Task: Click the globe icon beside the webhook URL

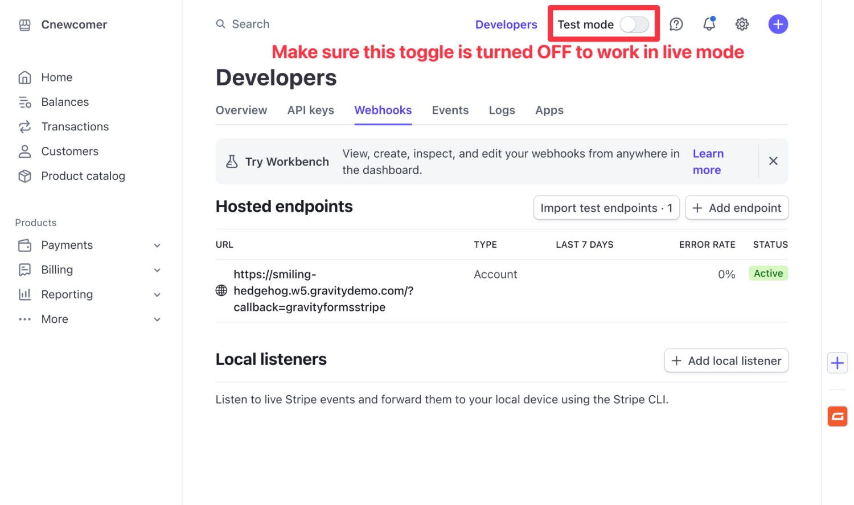Action: click(x=221, y=290)
